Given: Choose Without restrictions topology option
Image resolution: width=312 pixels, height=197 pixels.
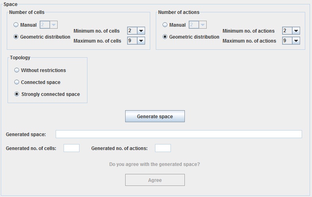Looking at the screenshot, I should 17,70.
